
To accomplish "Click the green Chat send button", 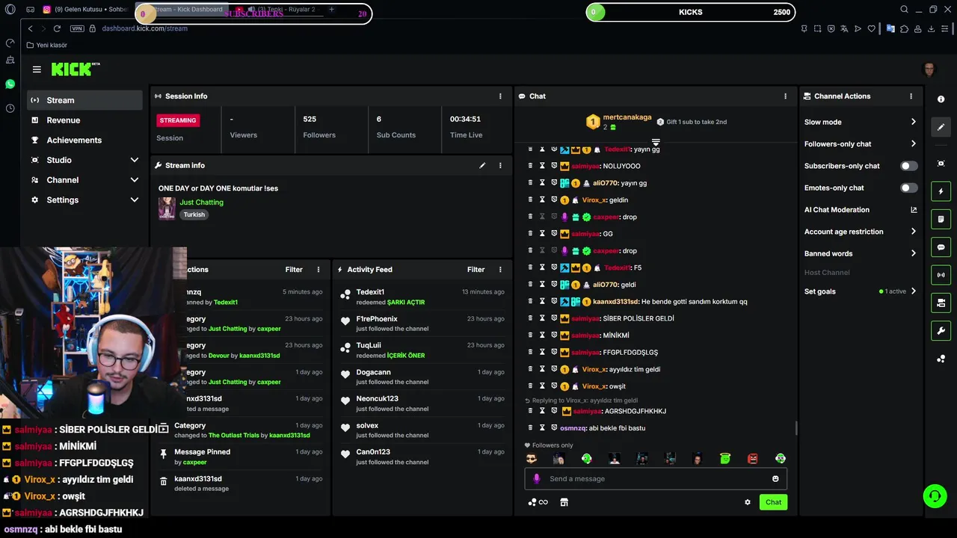I will click(773, 502).
